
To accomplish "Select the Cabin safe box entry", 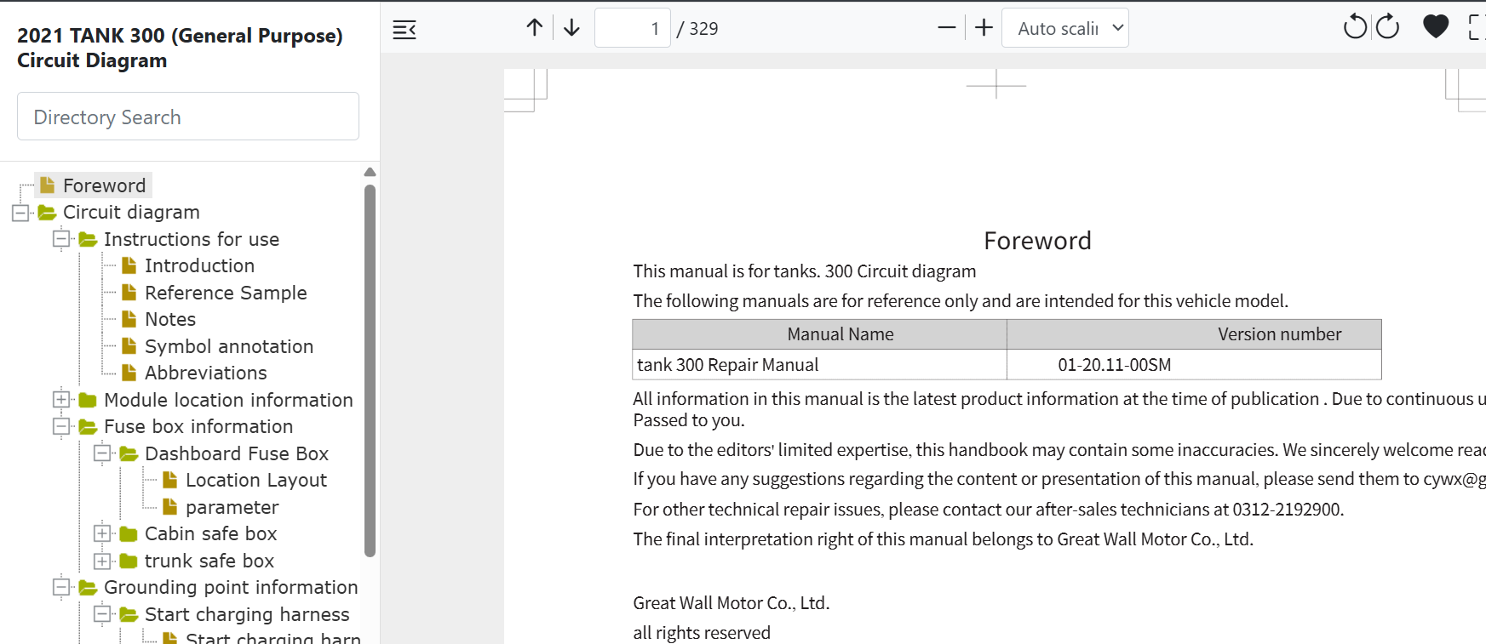I will pos(211,533).
